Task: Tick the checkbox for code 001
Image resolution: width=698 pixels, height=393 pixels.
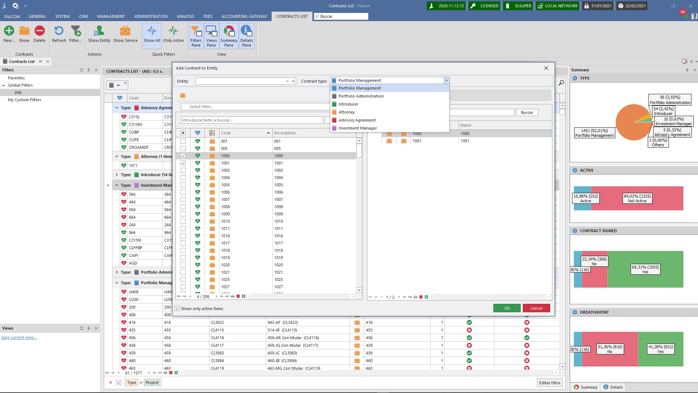Action: 183,141
